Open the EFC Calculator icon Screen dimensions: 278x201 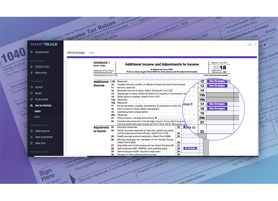click(x=32, y=99)
